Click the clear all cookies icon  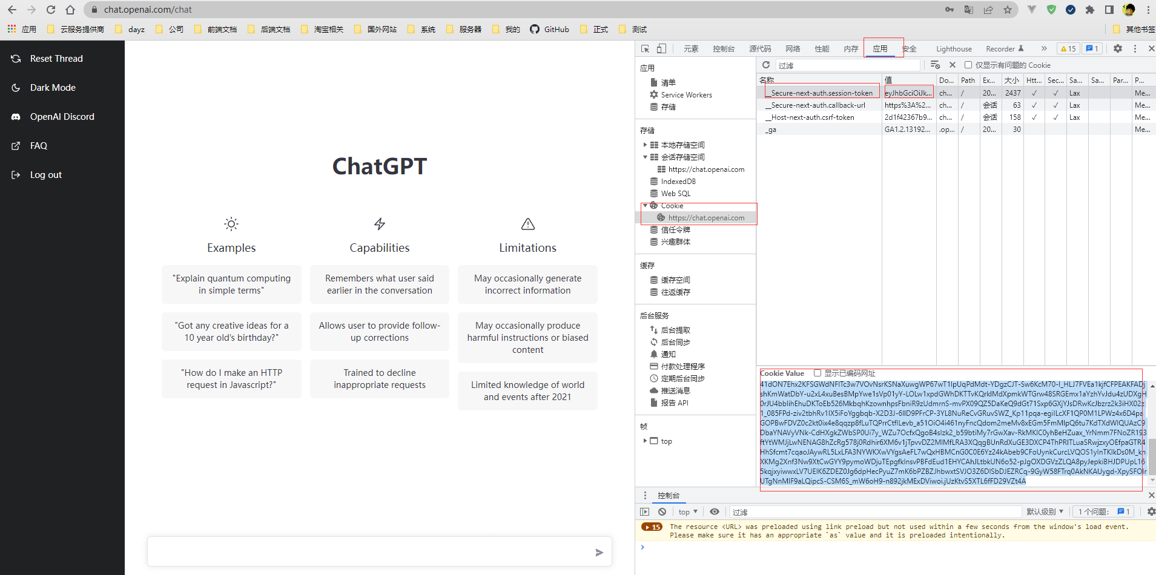point(936,65)
